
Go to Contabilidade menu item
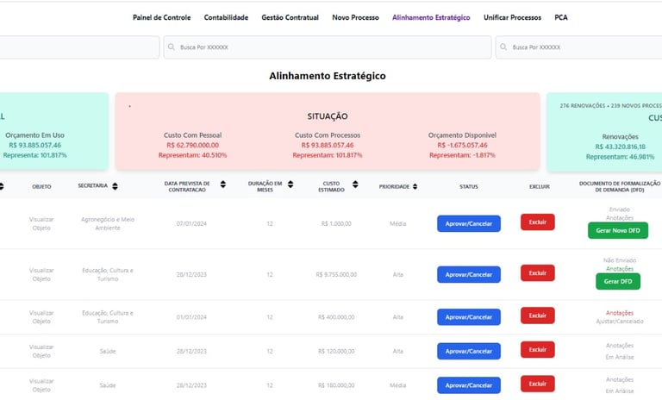tap(226, 17)
